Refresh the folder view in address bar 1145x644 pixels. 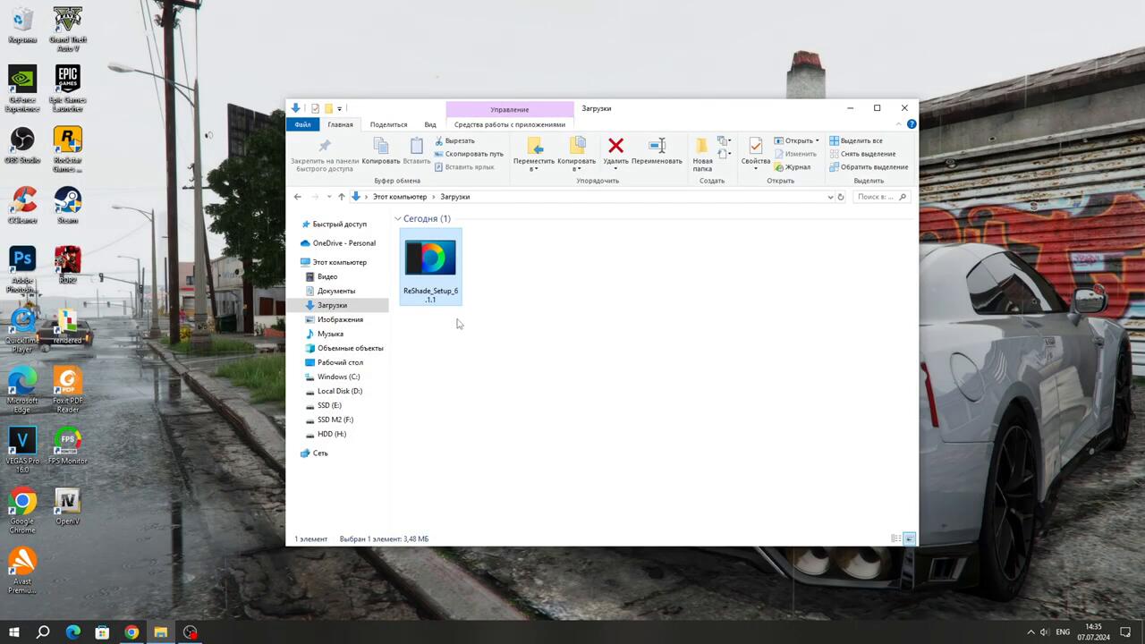840,197
